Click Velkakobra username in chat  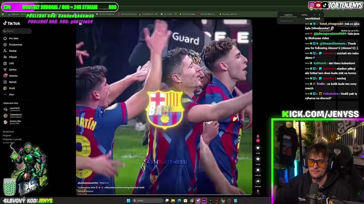click(331, 94)
